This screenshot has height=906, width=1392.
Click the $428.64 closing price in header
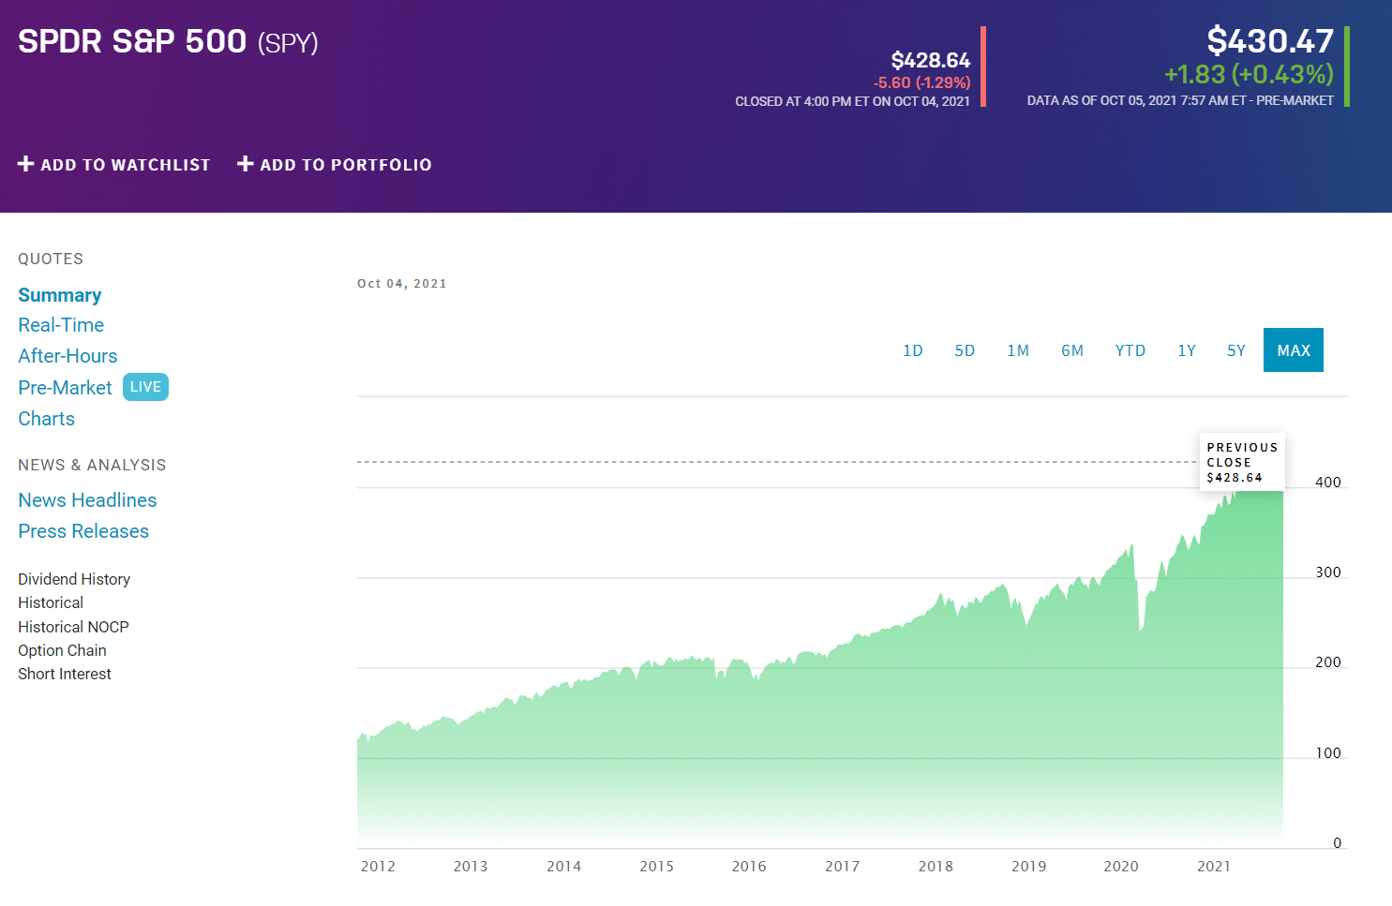point(930,61)
